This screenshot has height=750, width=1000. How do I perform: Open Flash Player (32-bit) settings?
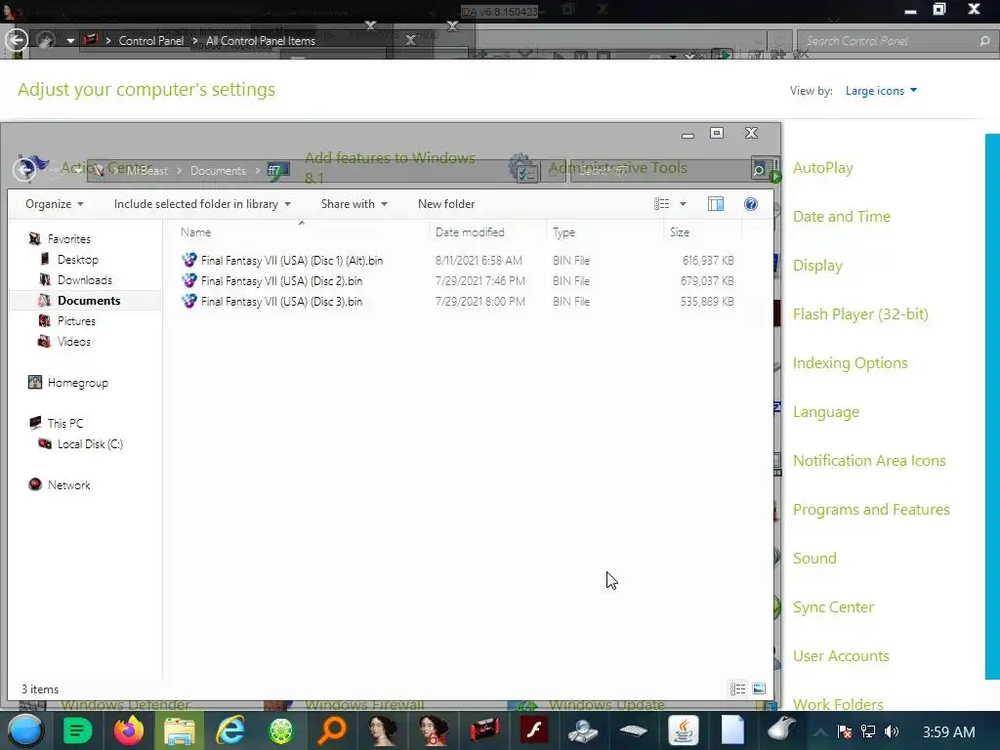pos(860,314)
